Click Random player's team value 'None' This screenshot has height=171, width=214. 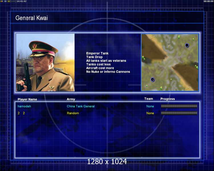click(150, 113)
